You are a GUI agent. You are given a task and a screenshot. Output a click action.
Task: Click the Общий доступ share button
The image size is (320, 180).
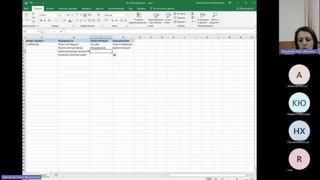click(x=245, y=8)
